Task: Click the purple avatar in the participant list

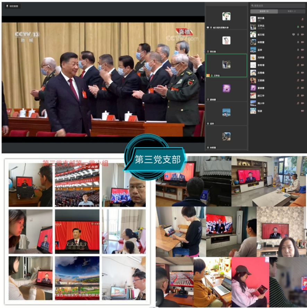Action: 253,88
